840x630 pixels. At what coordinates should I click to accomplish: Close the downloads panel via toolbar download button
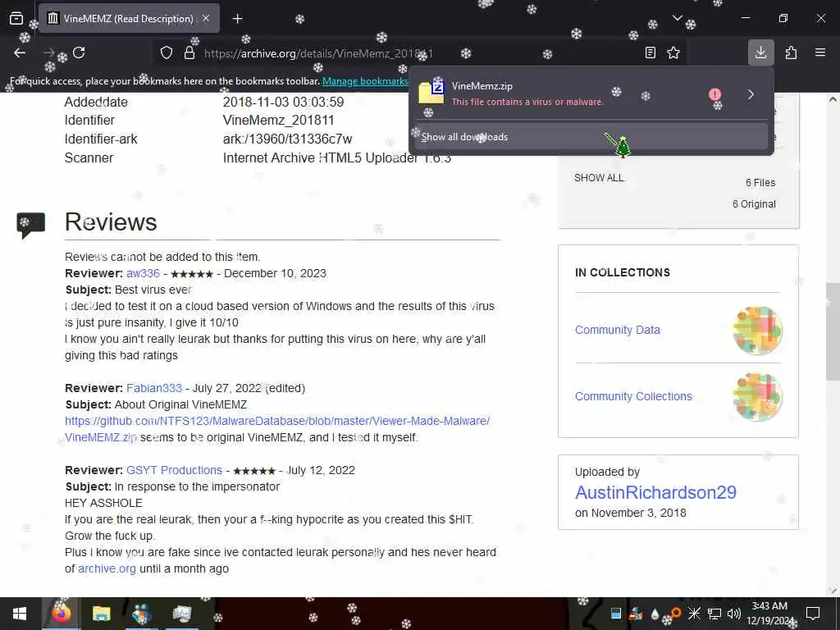[x=760, y=52]
